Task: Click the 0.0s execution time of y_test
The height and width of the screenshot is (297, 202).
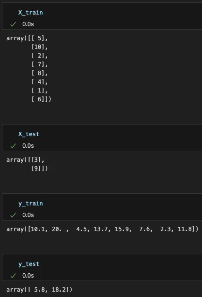Action: point(28,276)
